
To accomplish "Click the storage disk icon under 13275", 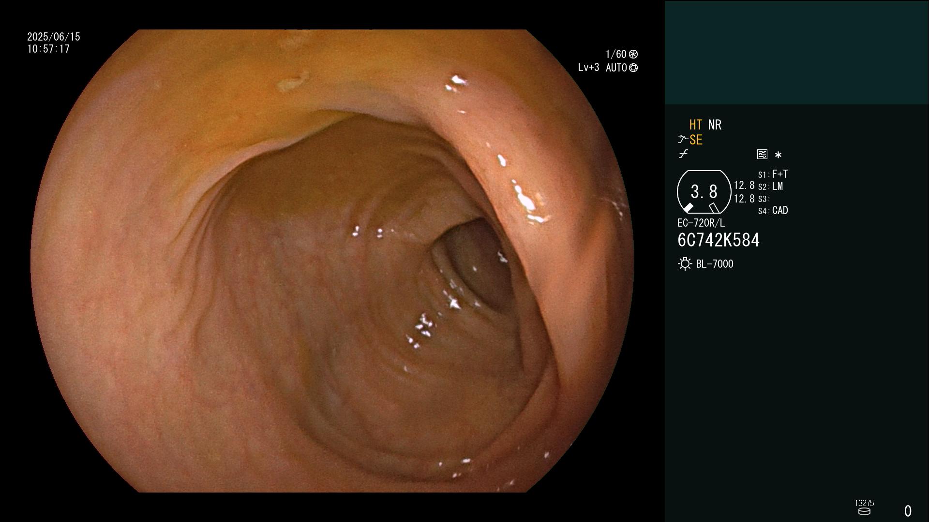I will 864,511.
